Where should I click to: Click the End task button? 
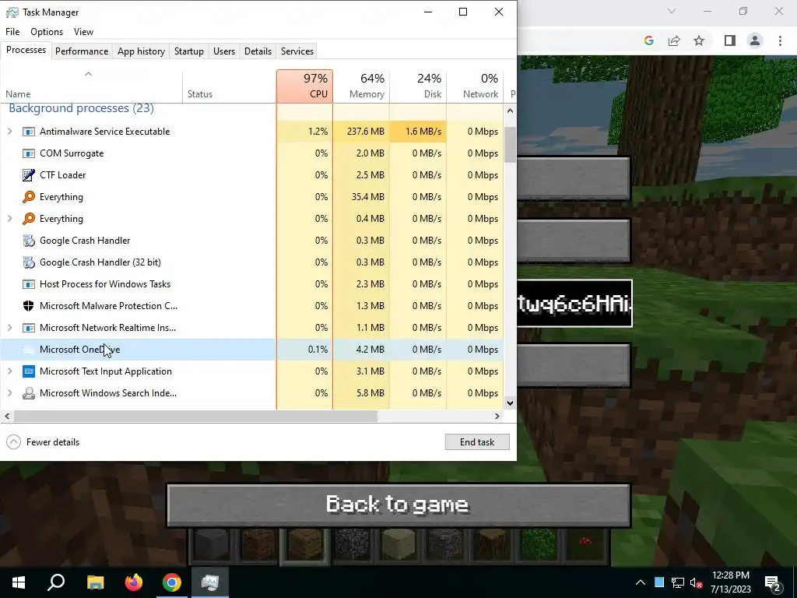[477, 442]
